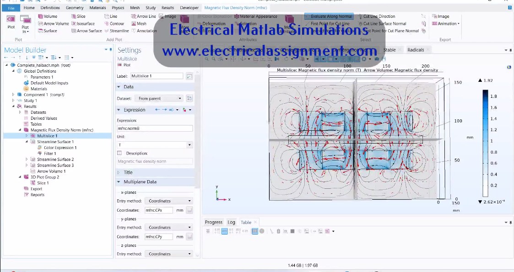Add a Volume plot from ribbon
514x272 pixels.
click(x=48, y=16)
